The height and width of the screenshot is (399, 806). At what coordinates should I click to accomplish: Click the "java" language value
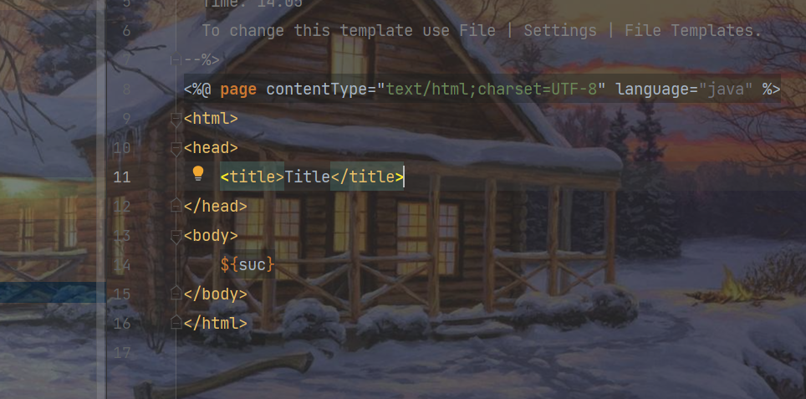726,90
